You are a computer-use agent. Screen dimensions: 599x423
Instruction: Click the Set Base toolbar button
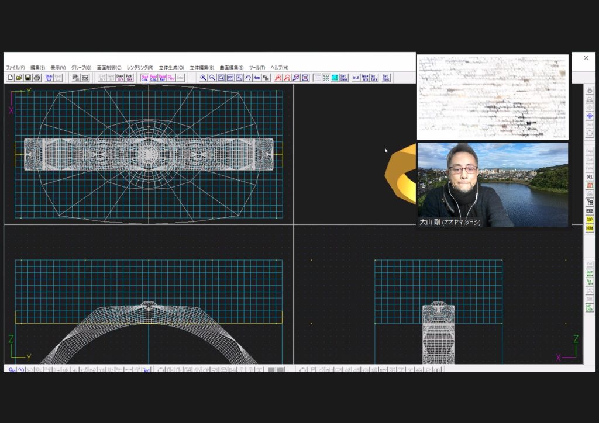[344, 78]
